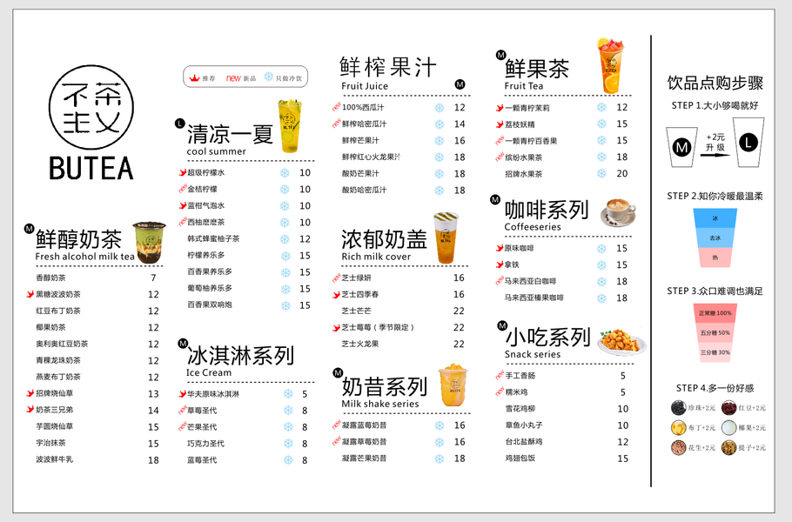Select the 芝士莓莓（季节限定）item

tap(378, 327)
